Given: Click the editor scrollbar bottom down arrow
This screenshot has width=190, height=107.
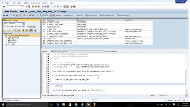Looking at the screenshot, I should [x=186, y=93].
